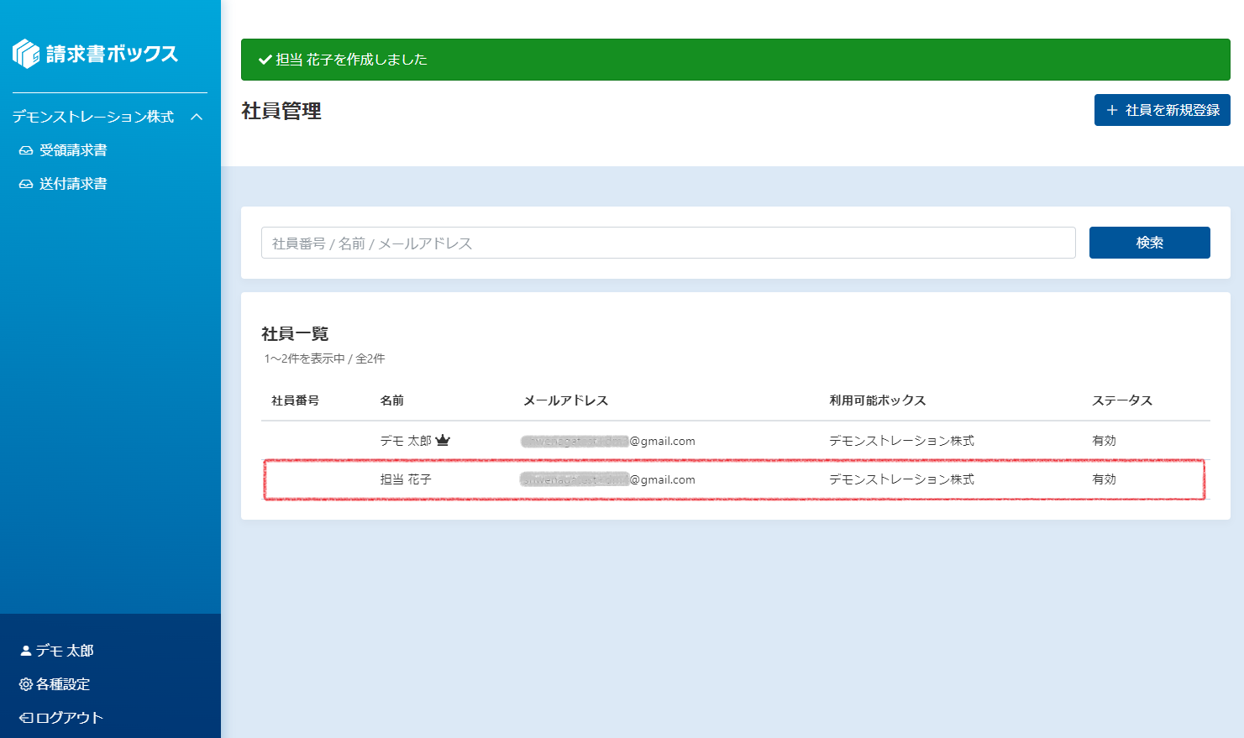Click the person icon beside デモ 太郎 in sidebar
Image resolution: width=1244 pixels, height=738 pixels.
(26, 651)
